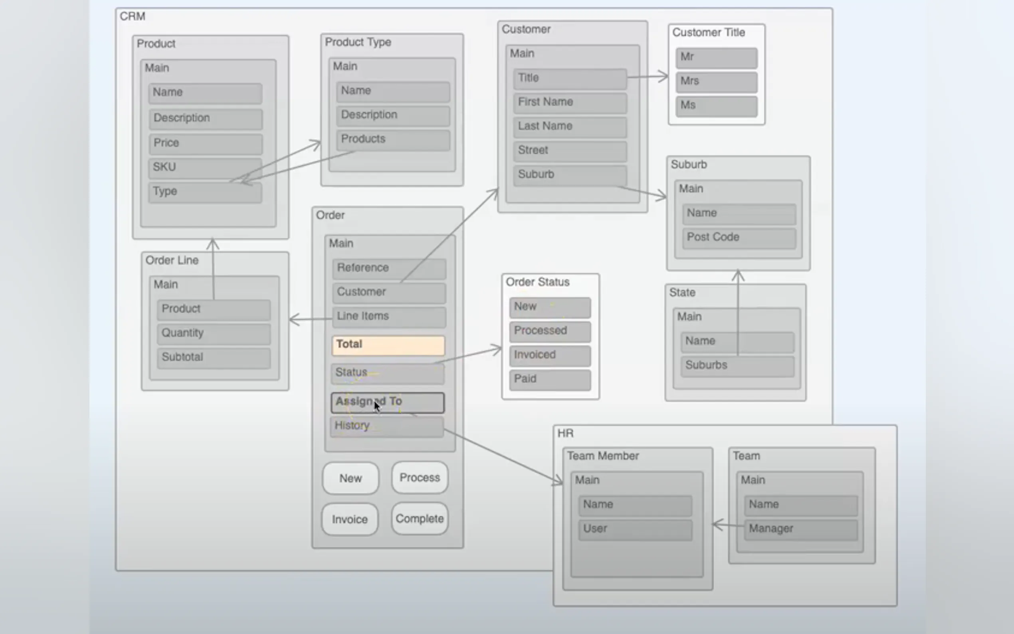The width and height of the screenshot is (1014, 634).
Task: Click the Process button in Order
Action: (420, 477)
